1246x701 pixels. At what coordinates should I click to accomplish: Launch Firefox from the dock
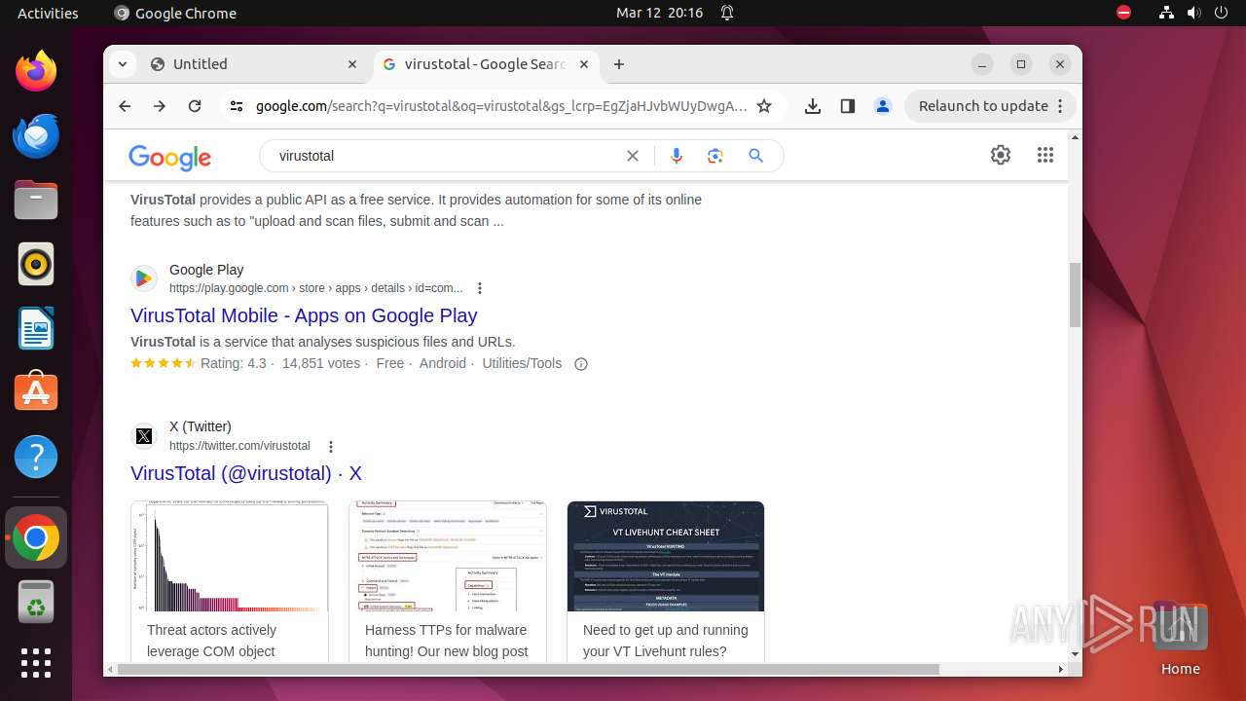click(36, 71)
